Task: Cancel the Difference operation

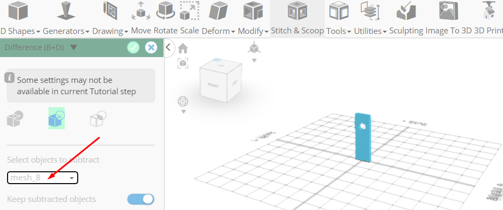Action: 151,48
